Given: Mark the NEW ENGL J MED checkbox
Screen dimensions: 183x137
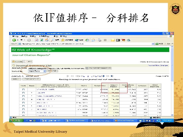Looking at the screenshot, I should tap(23, 90).
